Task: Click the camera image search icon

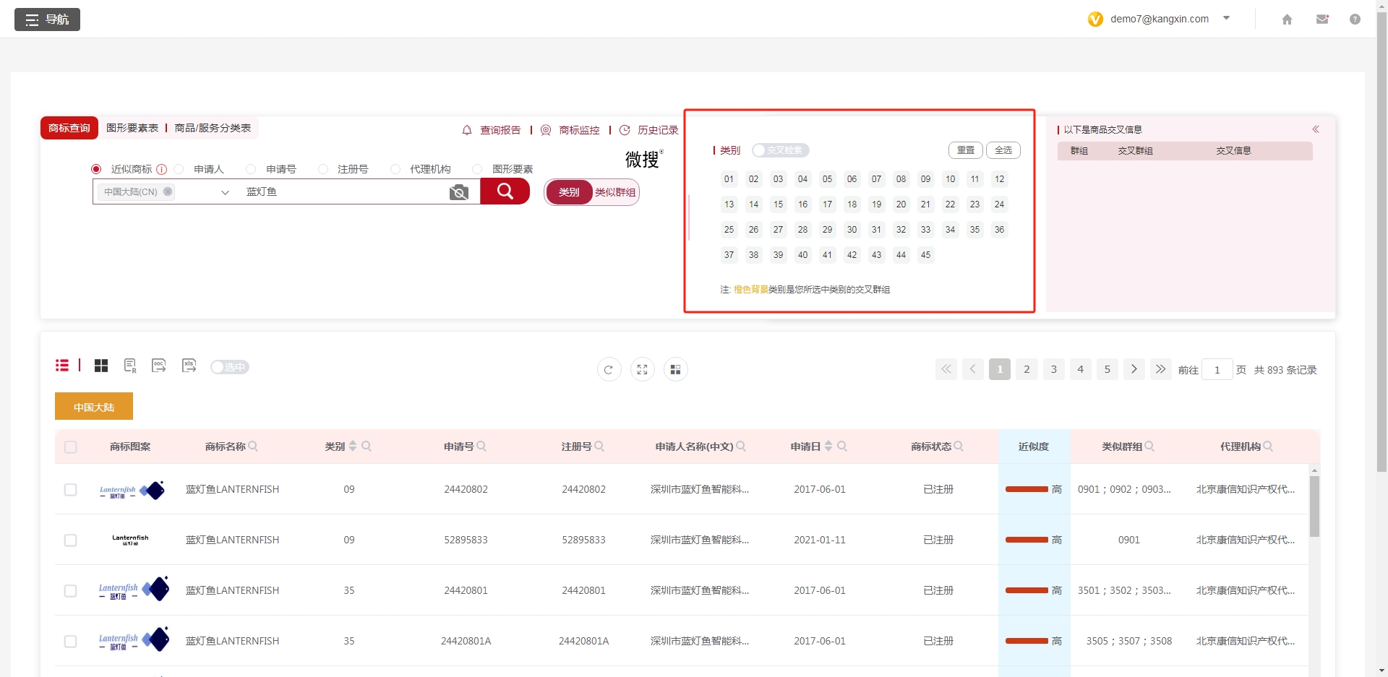Action: click(x=459, y=192)
